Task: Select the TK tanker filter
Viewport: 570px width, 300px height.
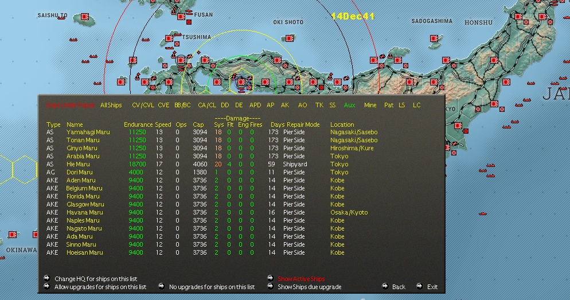Action: tap(319, 105)
